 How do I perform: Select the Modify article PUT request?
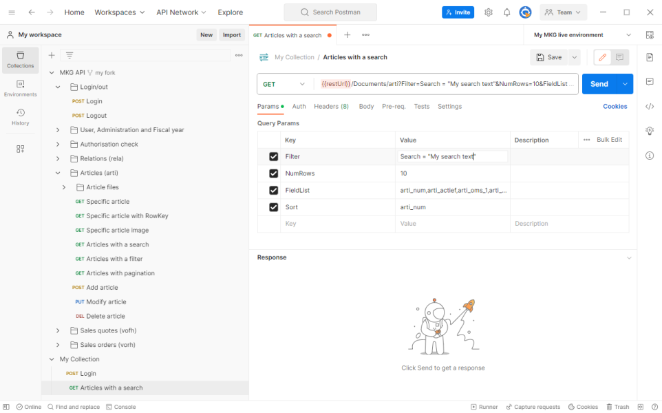click(101, 302)
